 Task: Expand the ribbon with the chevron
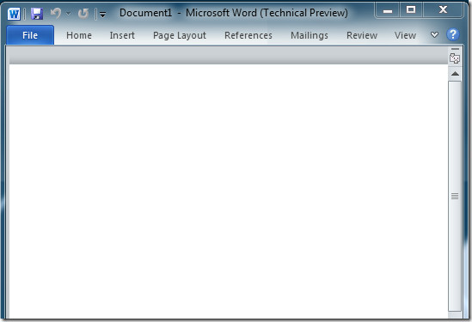(x=434, y=35)
